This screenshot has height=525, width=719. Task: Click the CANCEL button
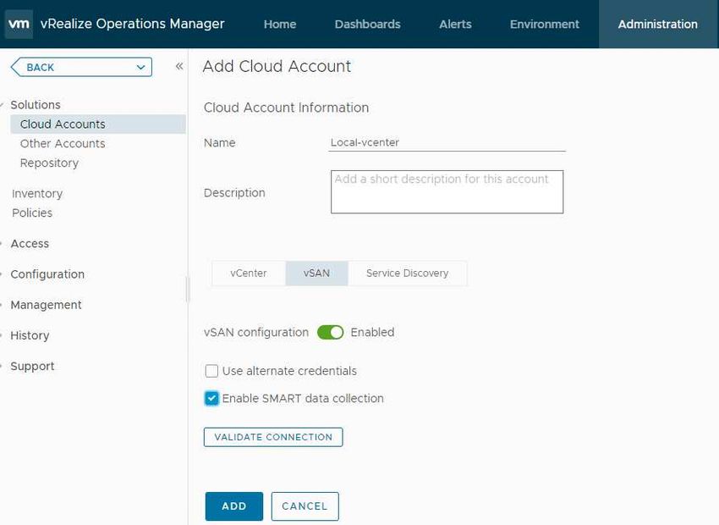click(x=305, y=506)
